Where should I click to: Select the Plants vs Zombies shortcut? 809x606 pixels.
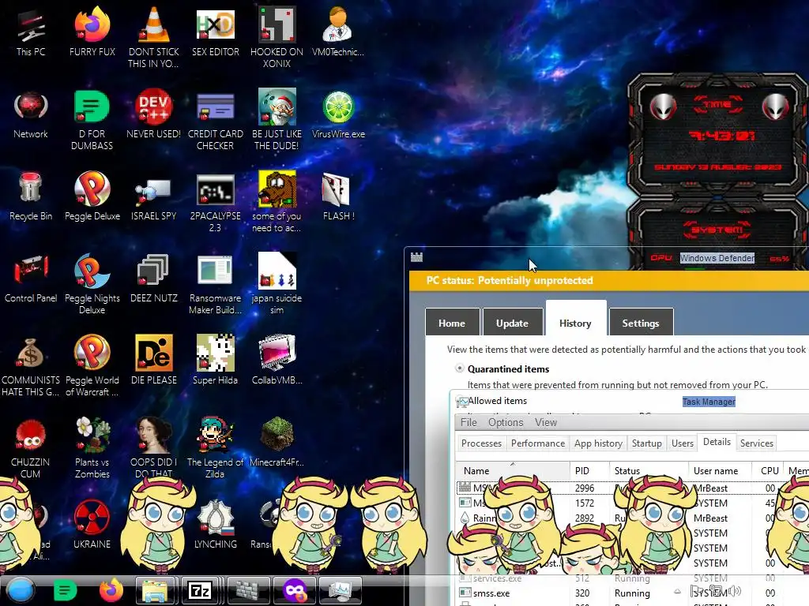pyautogui.click(x=92, y=447)
